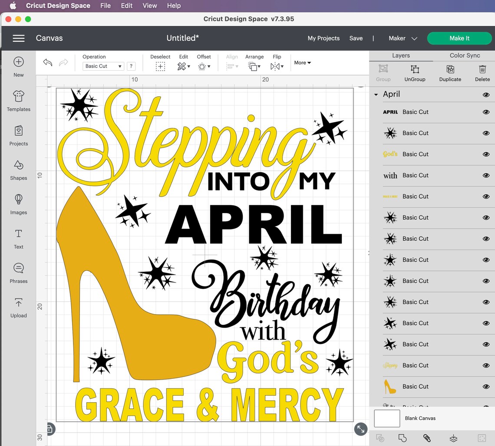Click the green Make It button
Screen dimensions: 495x446
(x=459, y=38)
